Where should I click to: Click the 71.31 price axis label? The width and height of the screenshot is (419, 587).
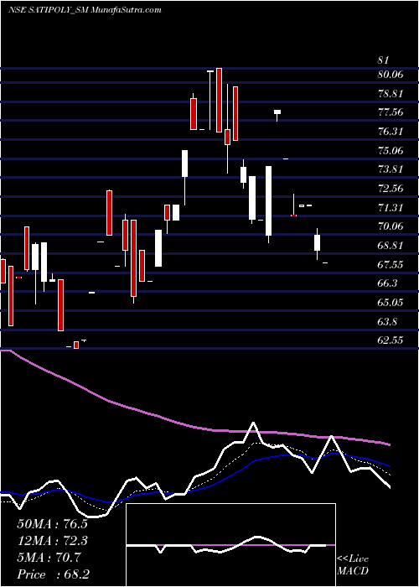tap(391, 207)
